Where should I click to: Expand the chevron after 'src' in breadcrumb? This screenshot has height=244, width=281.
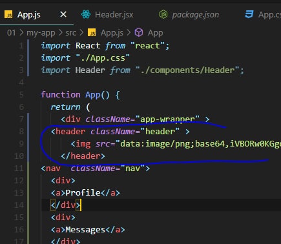pos(81,33)
